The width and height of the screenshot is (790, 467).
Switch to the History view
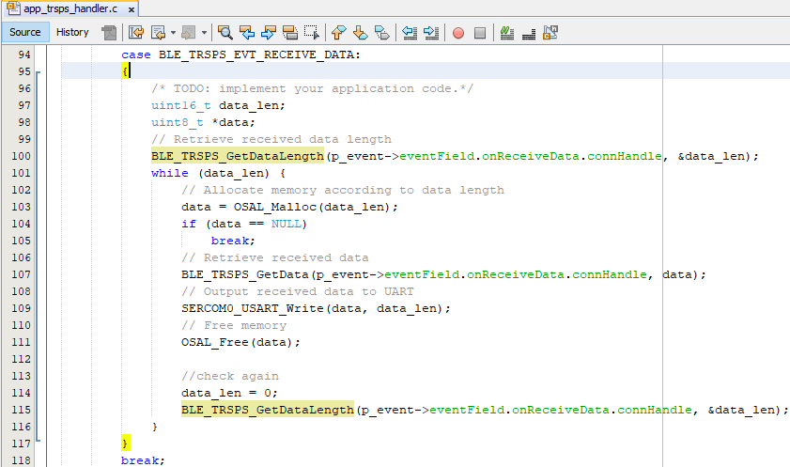(x=72, y=32)
